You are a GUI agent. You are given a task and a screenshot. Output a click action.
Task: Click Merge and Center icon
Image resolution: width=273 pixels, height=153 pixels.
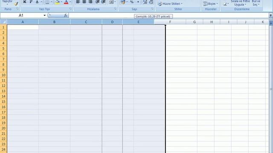(111, 2)
